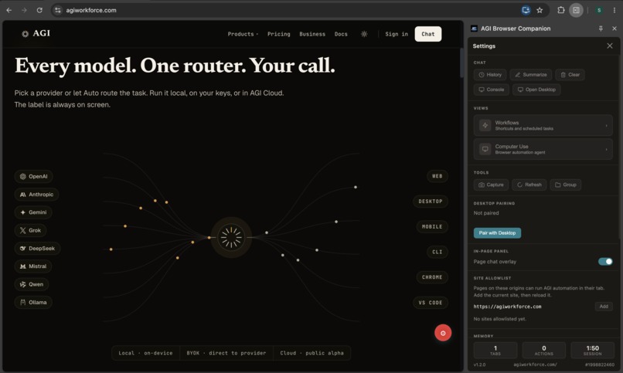623x373 pixels.
Task: Click the Refresh tool button
Action: (529, 185)
